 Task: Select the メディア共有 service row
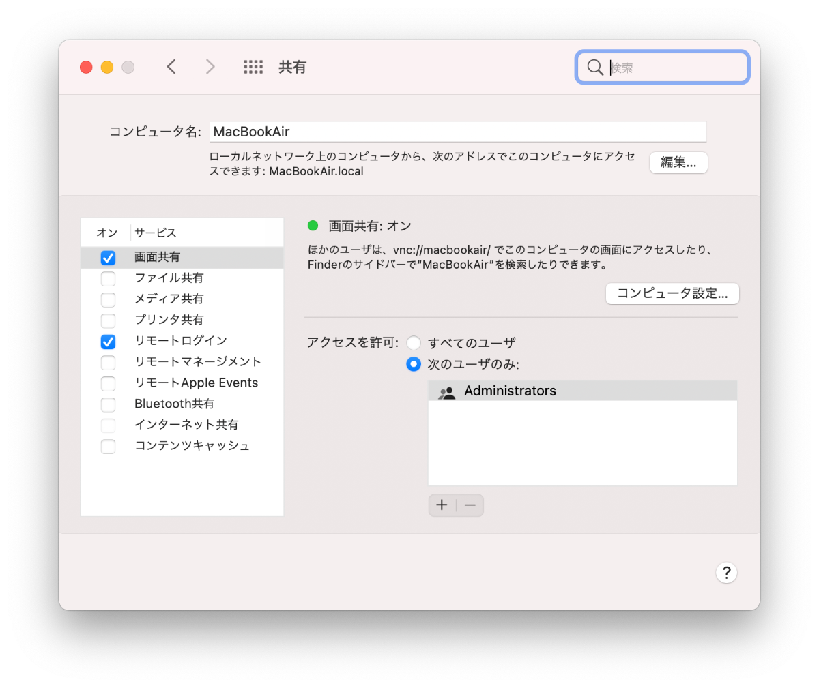point(182,299)
